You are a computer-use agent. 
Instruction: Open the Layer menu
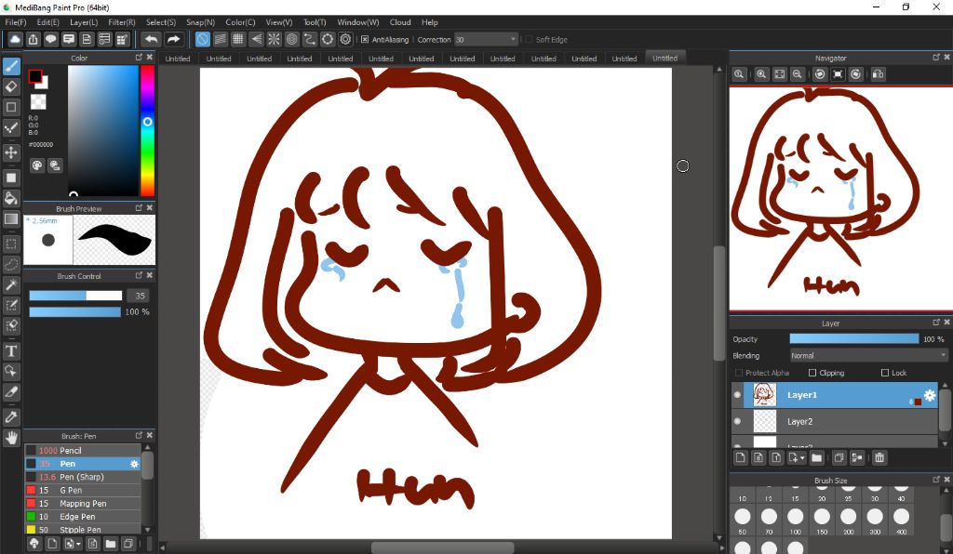click(x=84, y=22)
